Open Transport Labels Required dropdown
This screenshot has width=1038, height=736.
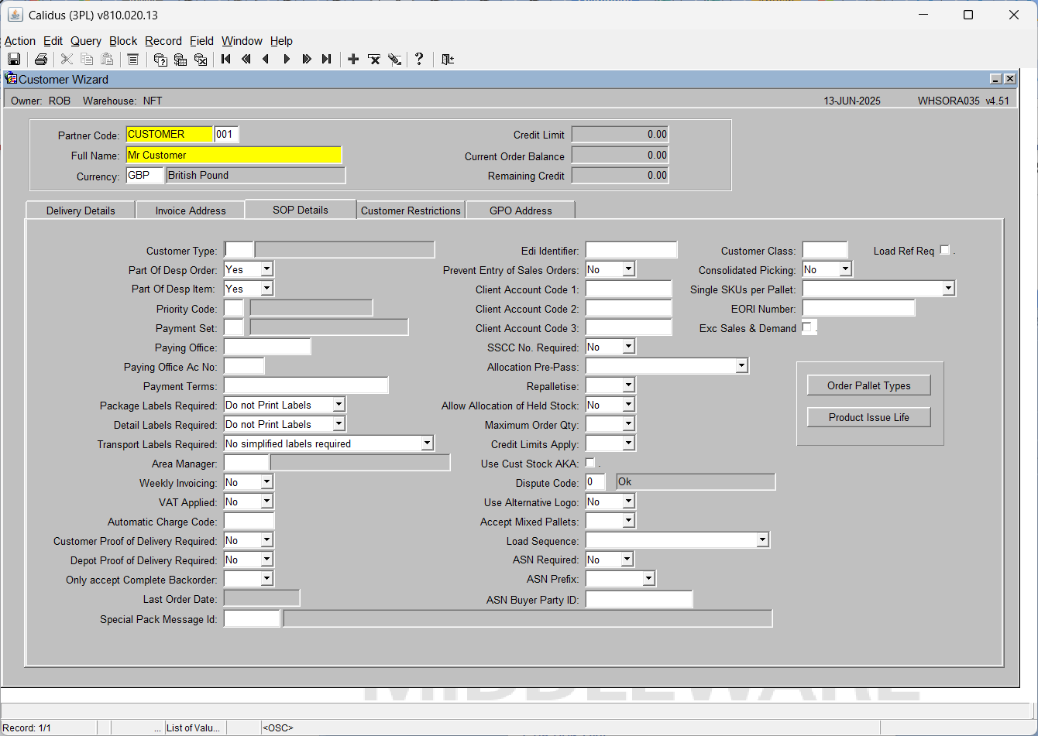coord(427,443)
